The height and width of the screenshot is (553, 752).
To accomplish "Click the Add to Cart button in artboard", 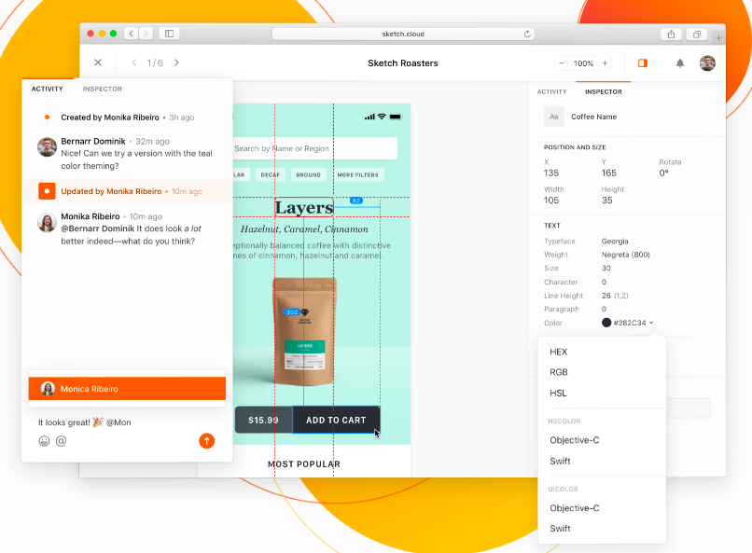I will [x=336, y=421].
